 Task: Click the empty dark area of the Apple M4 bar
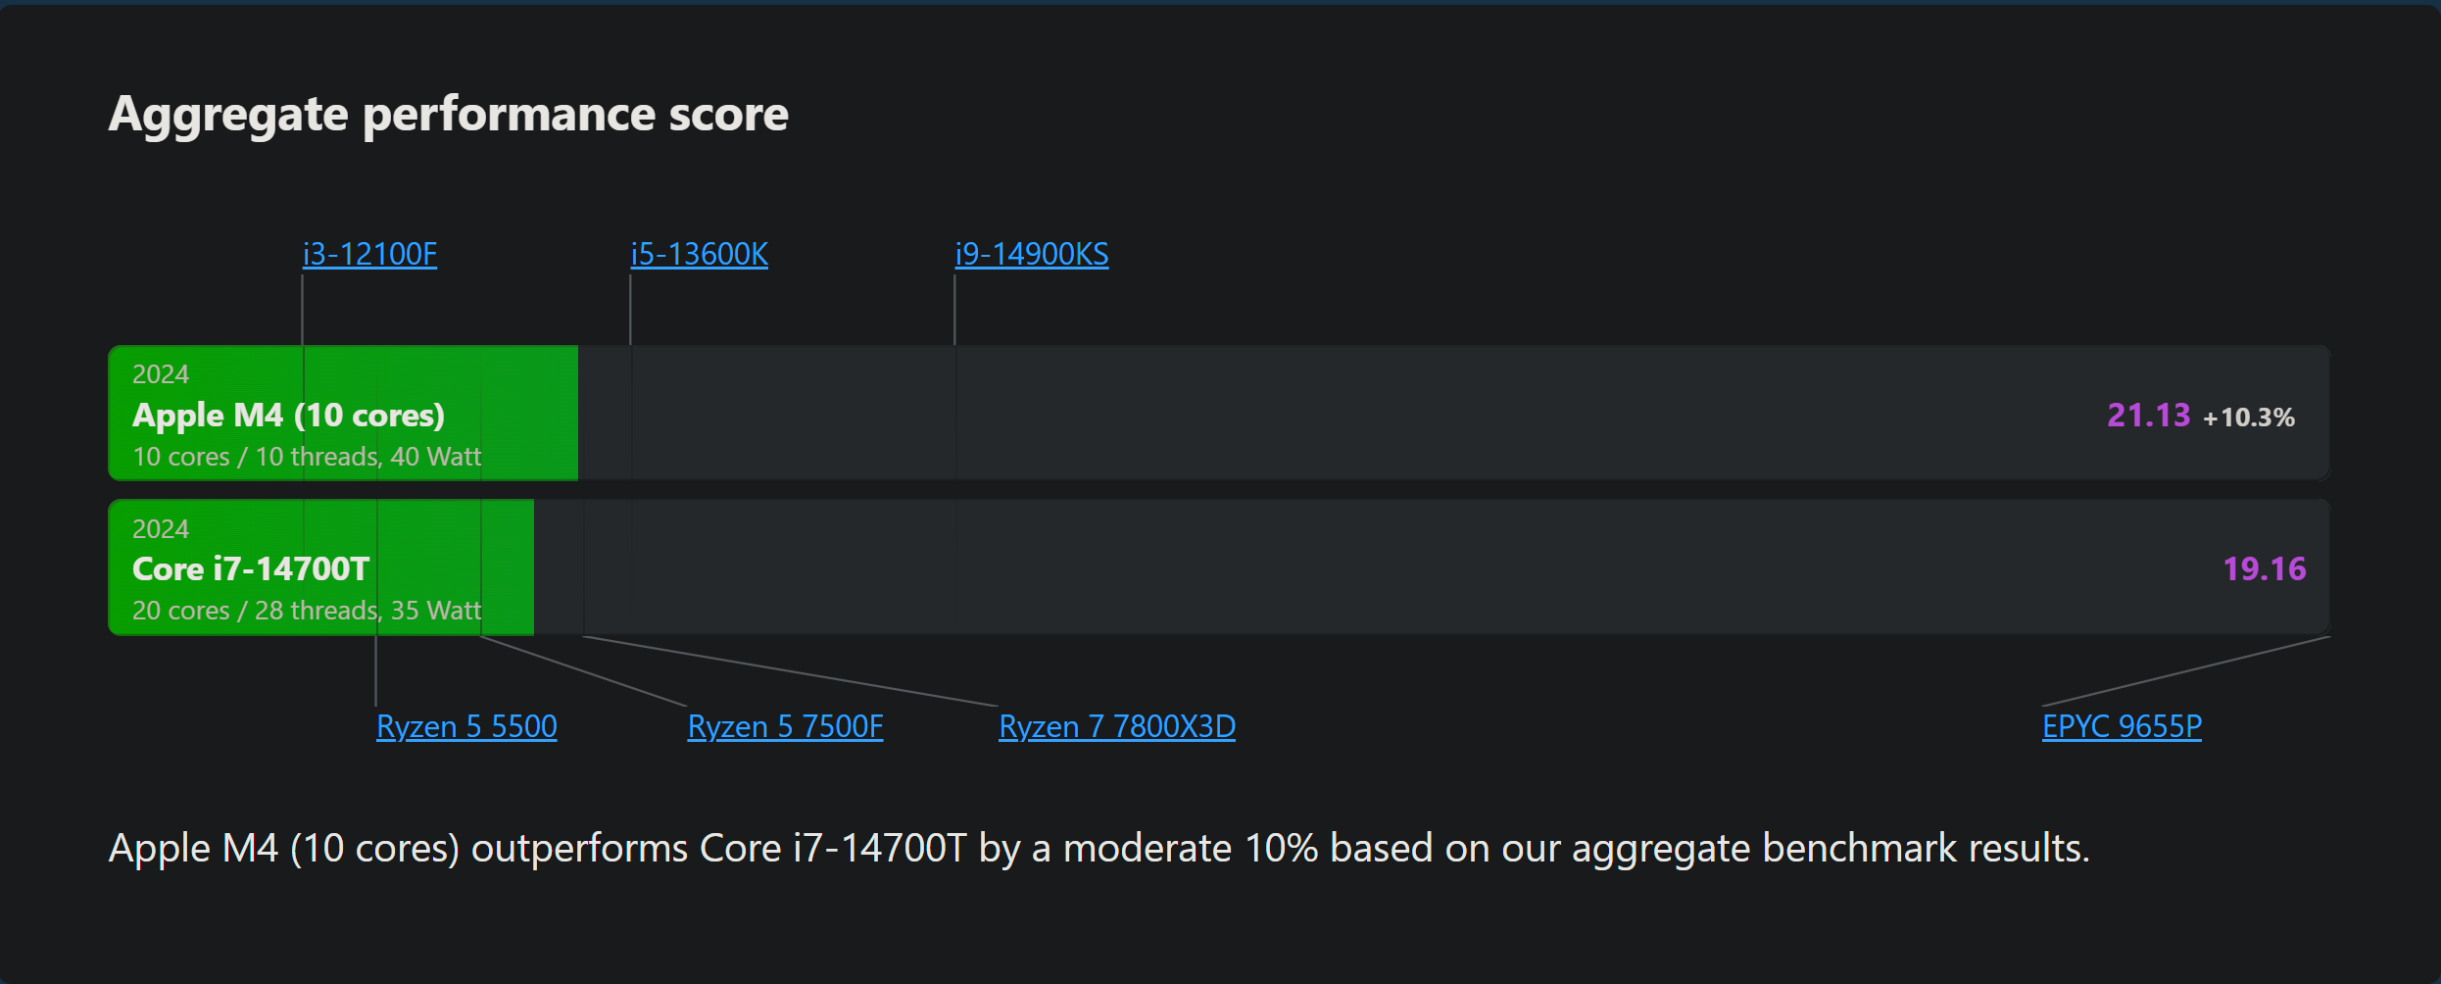1372,414
